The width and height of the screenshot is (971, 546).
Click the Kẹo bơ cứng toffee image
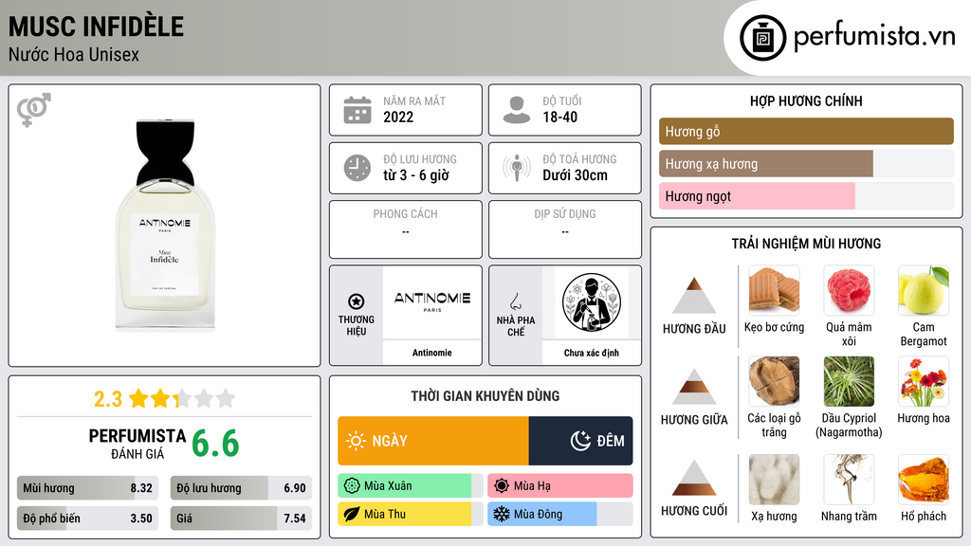pos(774,290)
